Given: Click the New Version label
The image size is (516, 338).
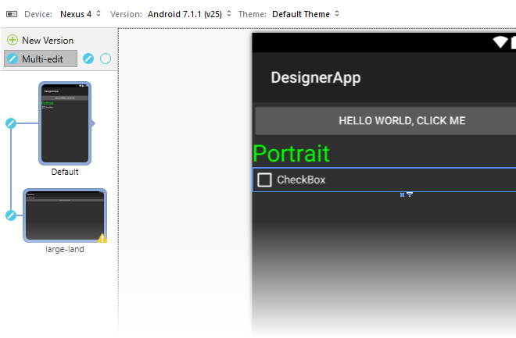Looking at the screenshot, I should [48, 41].
